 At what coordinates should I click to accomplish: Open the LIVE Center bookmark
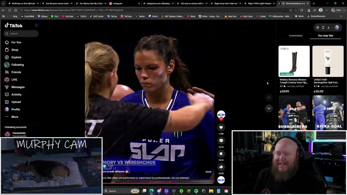pyautogui.click(x=96, y=16)
